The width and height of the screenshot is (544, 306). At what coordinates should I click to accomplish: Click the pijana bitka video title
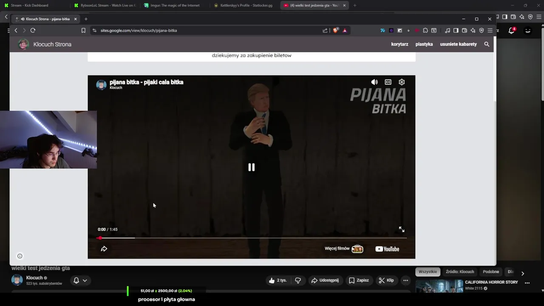tap(146, 82)
